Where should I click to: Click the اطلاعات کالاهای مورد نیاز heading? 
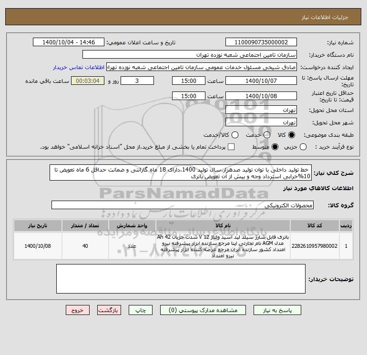tap(318, 188)
